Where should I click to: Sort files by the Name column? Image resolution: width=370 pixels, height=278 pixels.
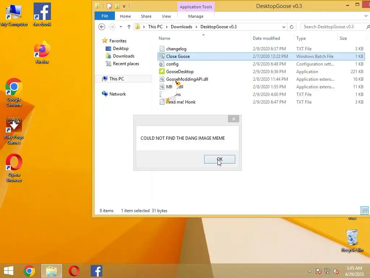point(164,38)
